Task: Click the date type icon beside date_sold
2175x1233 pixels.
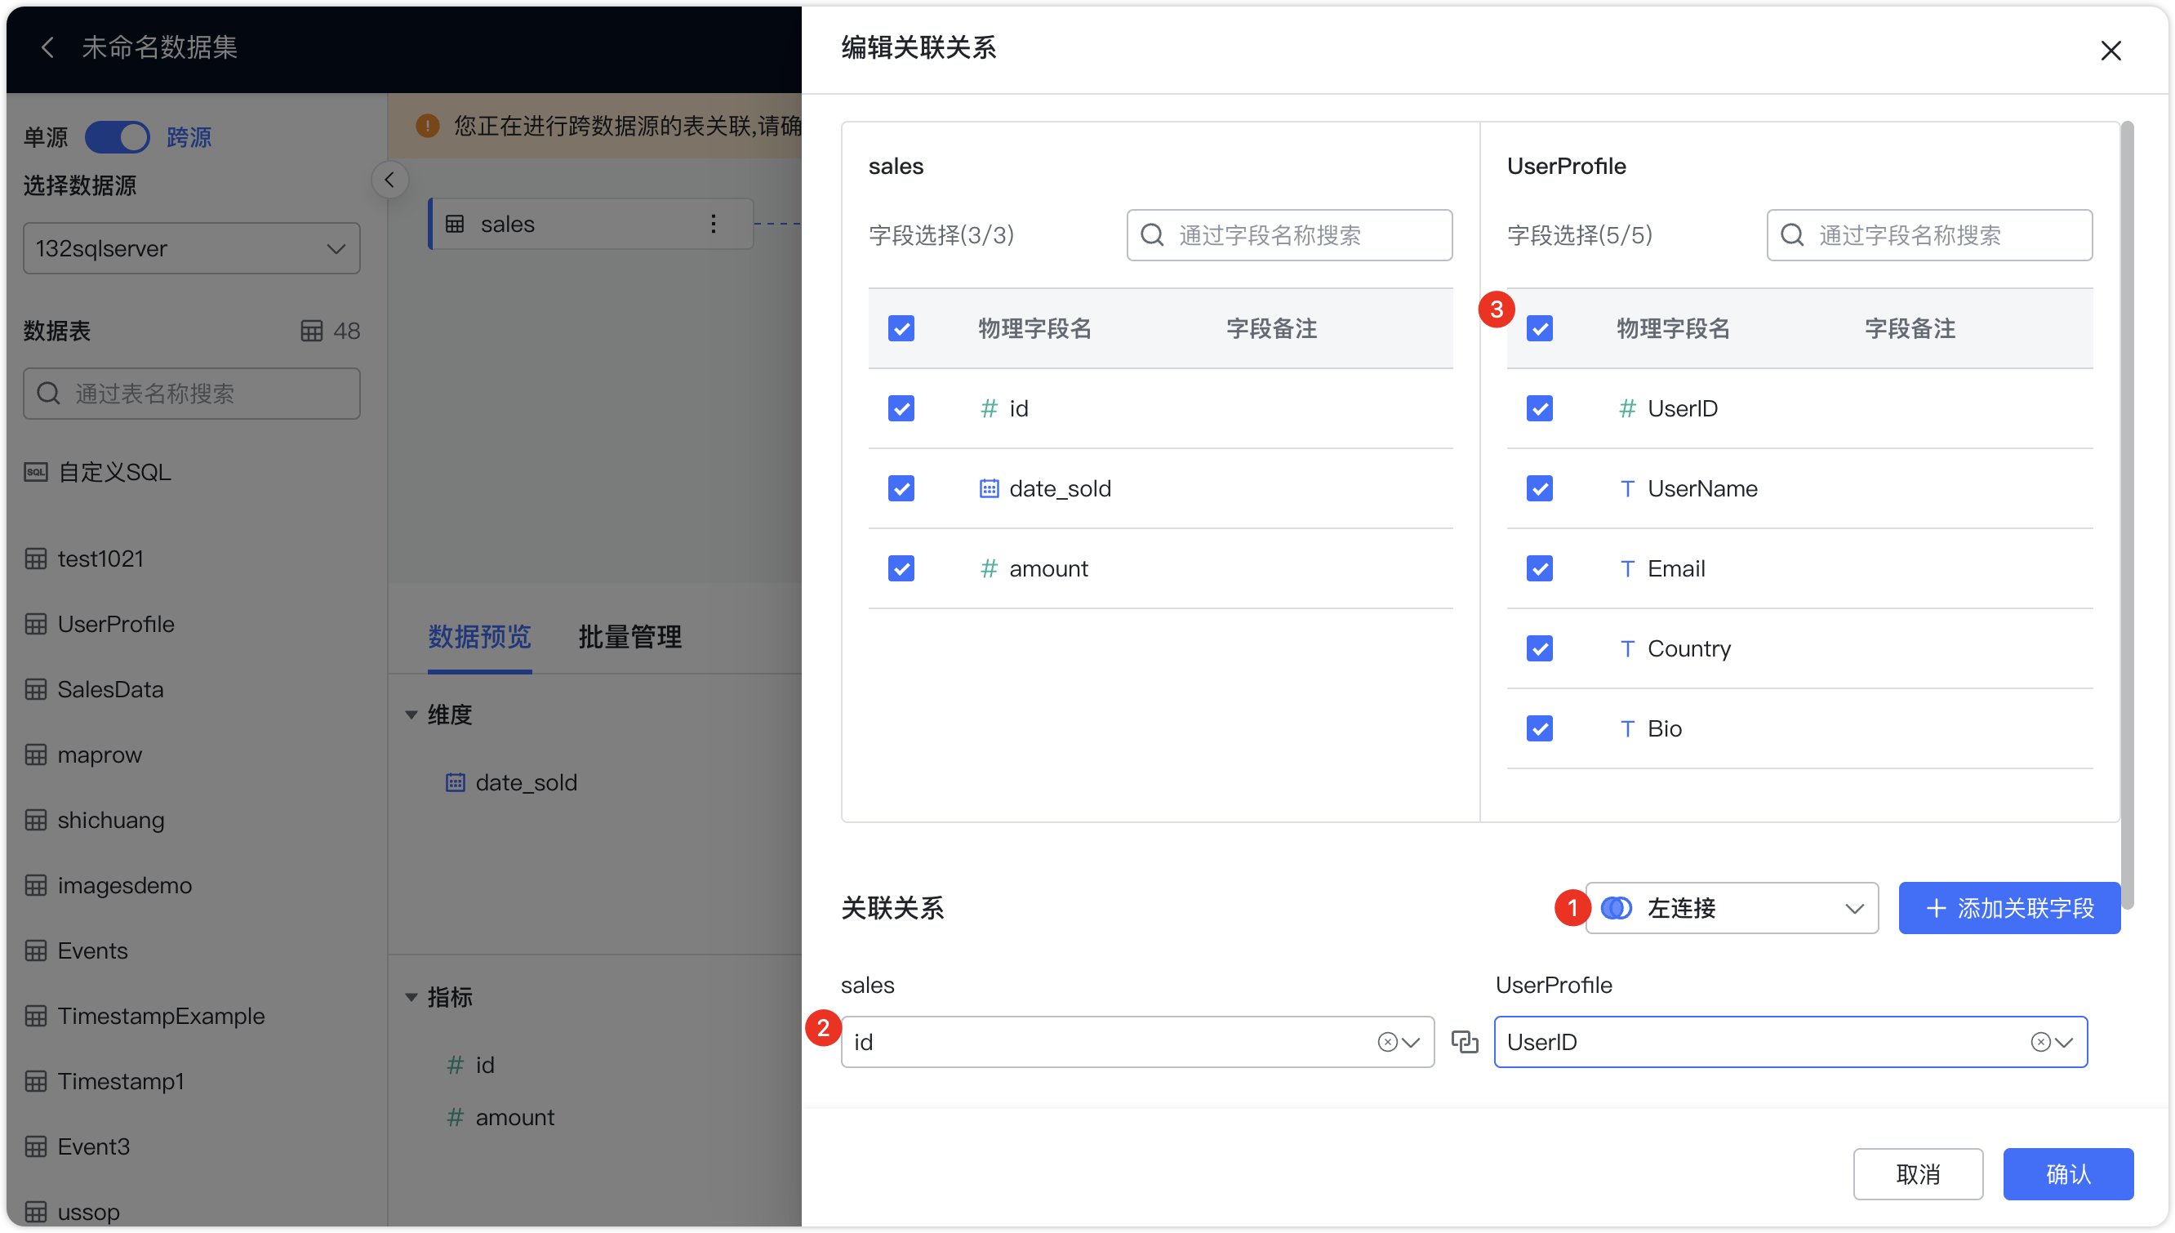Action: click(x=988, y=488)
